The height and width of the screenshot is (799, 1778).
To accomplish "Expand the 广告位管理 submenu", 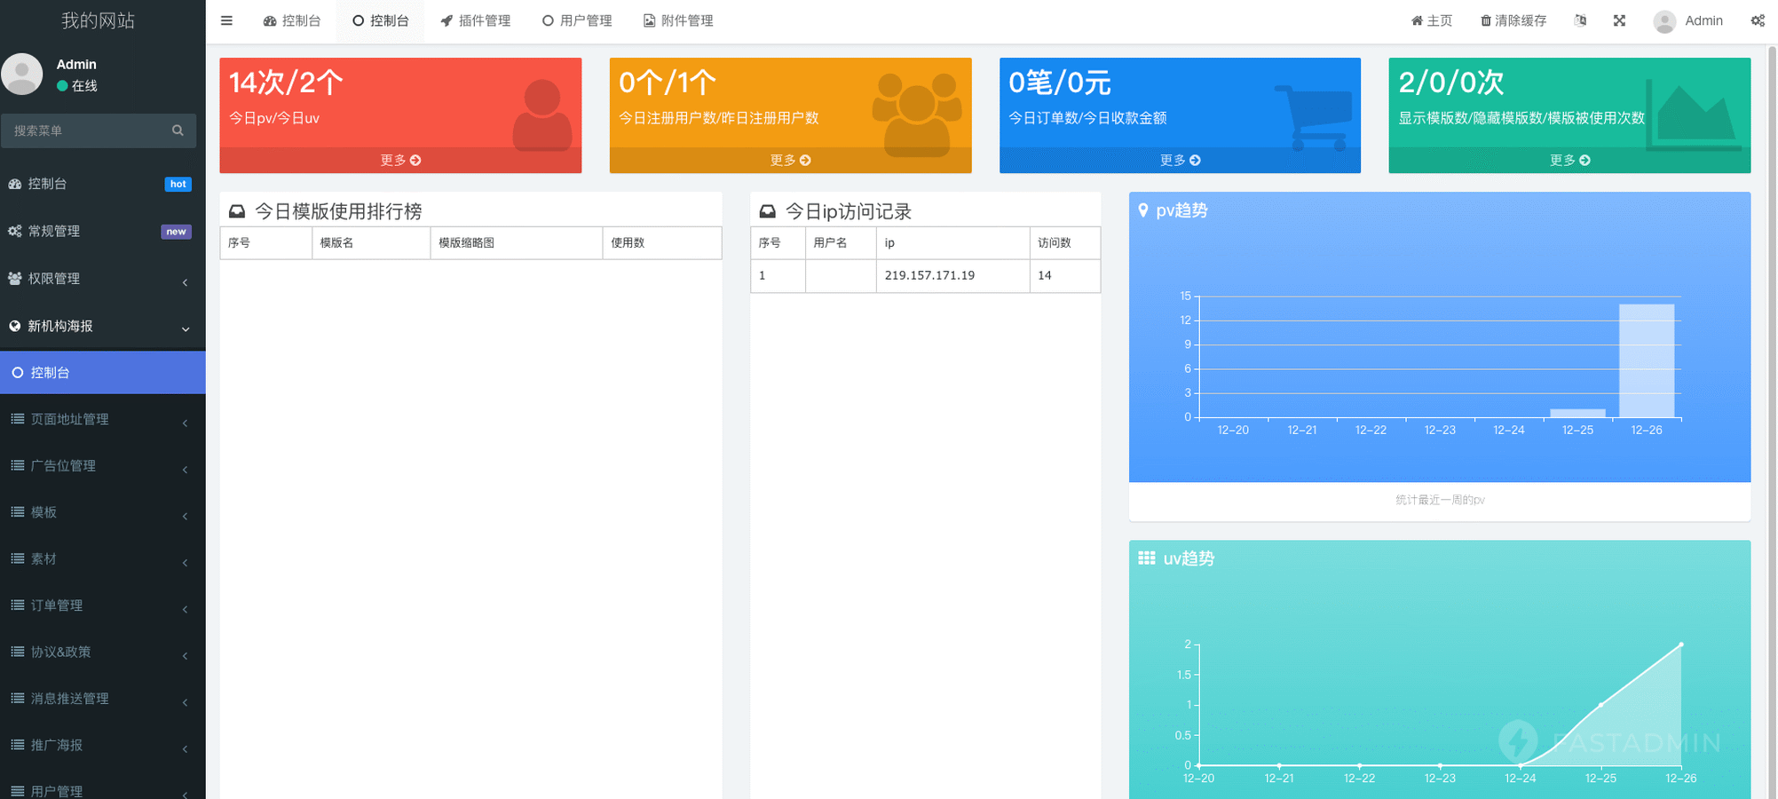I will (102, 465).
